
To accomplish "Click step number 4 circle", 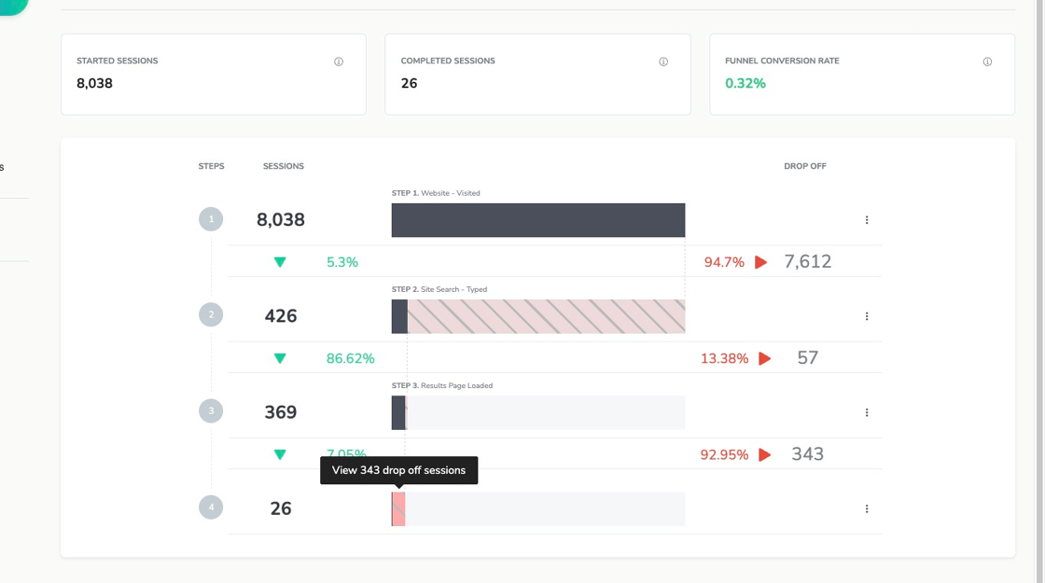I will [x=211, y=507].
